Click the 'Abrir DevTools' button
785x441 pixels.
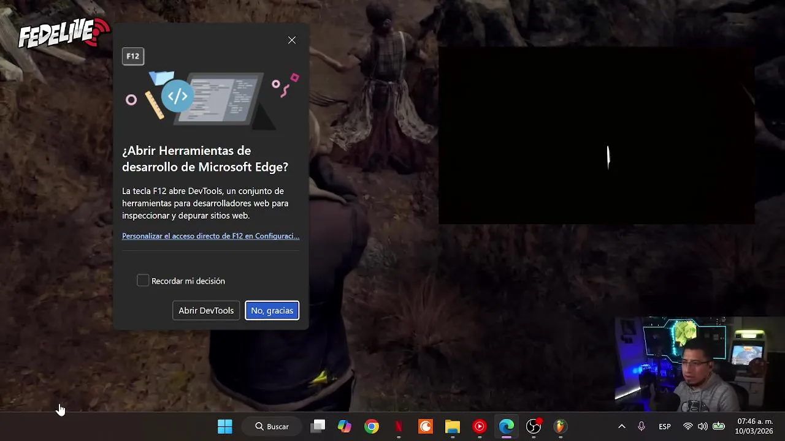pyautogui.click(x=206, y=311)
